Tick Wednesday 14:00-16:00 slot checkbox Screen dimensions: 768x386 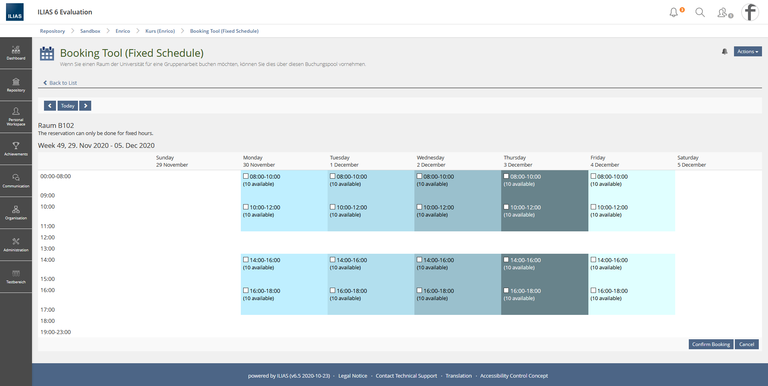[x=420, y=260]
